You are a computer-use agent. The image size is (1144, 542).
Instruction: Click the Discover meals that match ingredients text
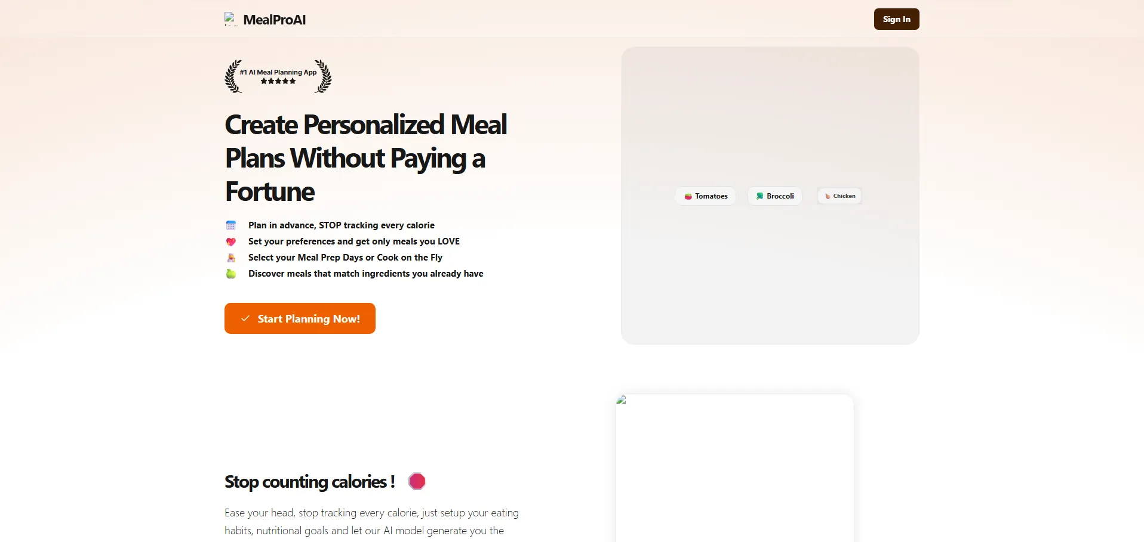[365, 274]
